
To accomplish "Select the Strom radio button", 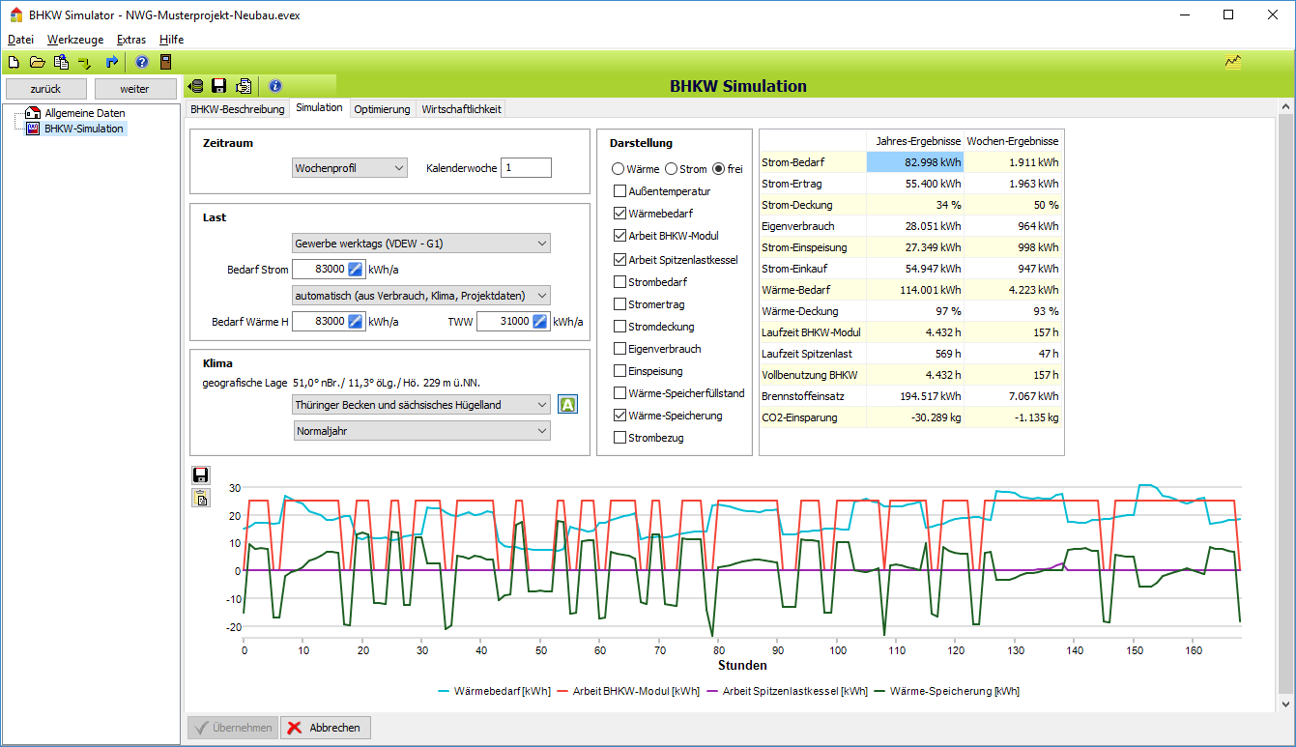I will (x=673, y=169).
